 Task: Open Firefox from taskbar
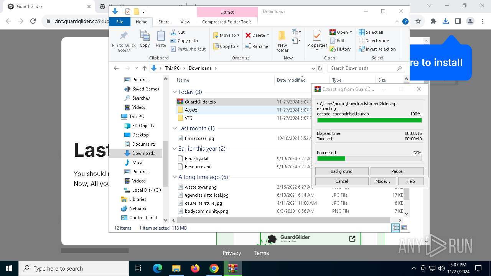[x=195, y=268]
